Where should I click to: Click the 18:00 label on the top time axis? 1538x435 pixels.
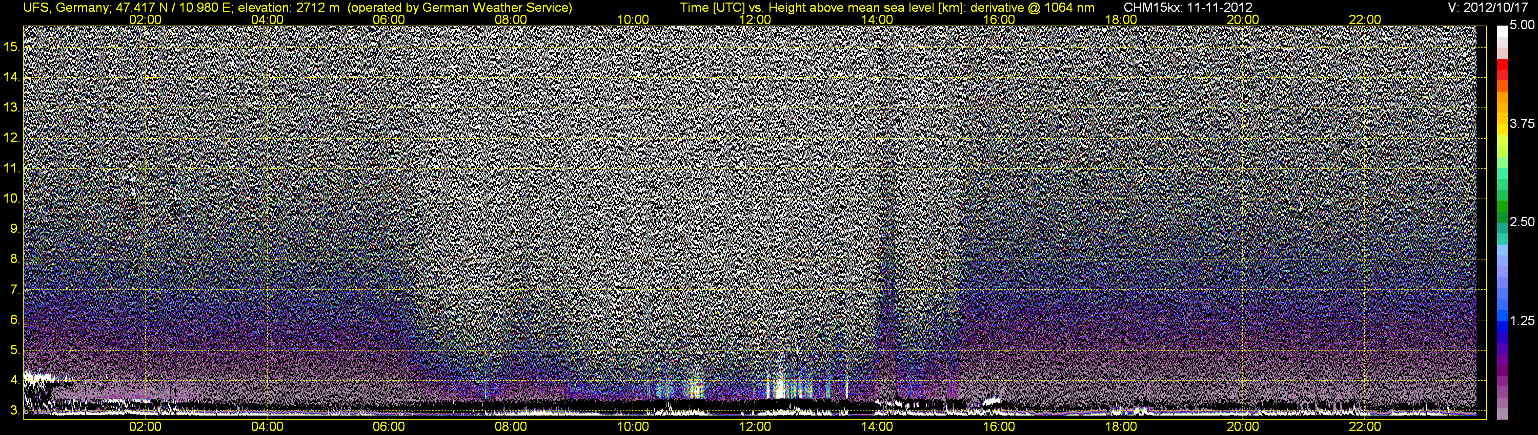(x=1121, y=19)
